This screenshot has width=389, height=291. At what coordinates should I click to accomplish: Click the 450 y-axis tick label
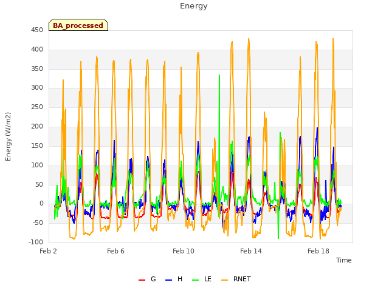pyautogui.click(x=37, y=30)
